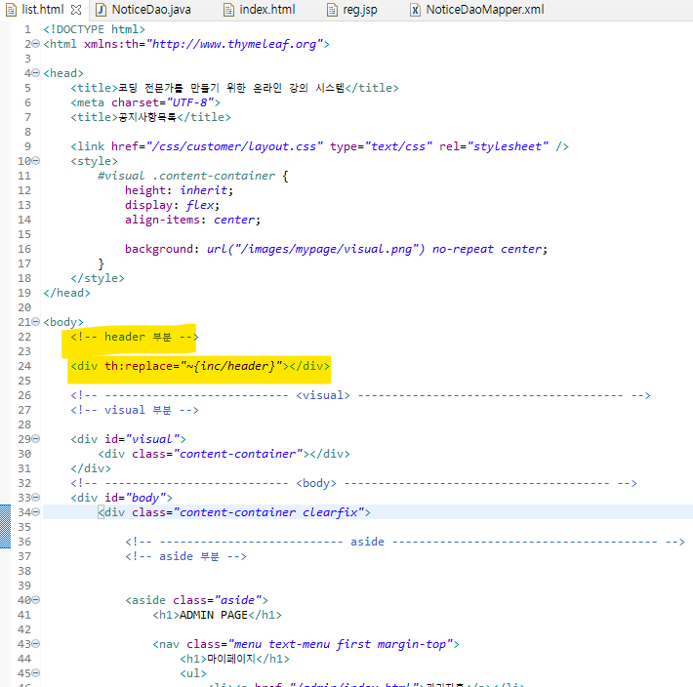The image size is (693, 687).
Task: Click the thymeleaf.org namespace URL text
Action: coord(234,44)
